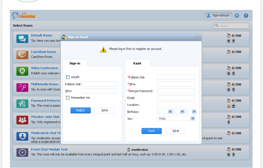
Task: Click the 0/200 count in Event Chat row
Action: (x=236, y=149)
